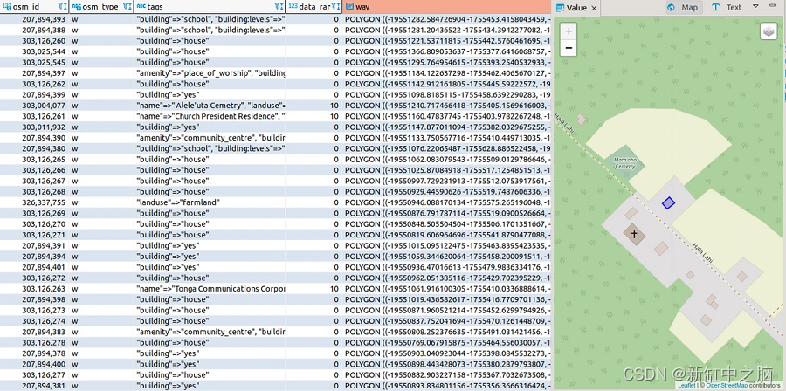Select data_rank value in Tonga Communications row
The image size is (786, 391).
314,288
